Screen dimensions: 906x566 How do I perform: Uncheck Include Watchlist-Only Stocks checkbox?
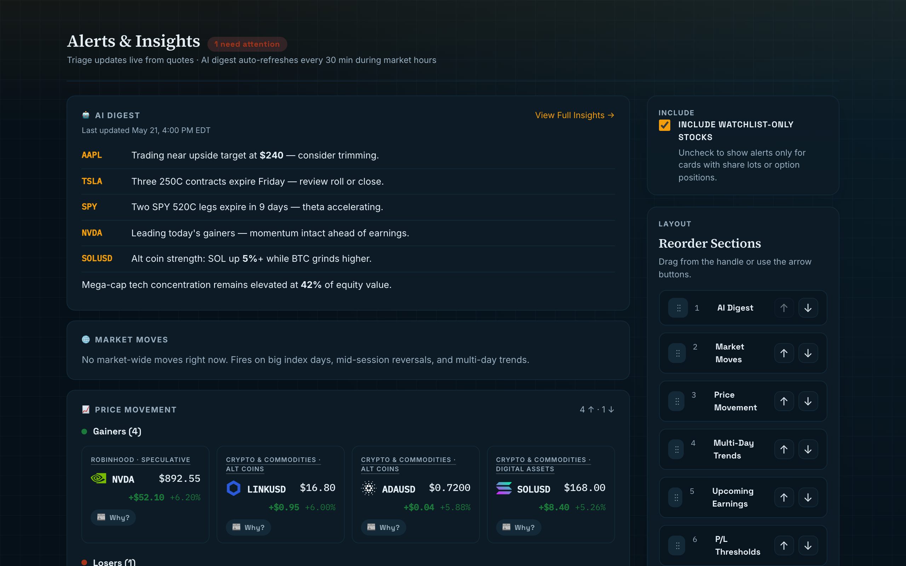pyautogui.click(x=665, y=125)
